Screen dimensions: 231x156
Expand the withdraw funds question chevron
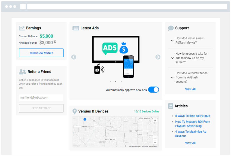pos(172,77)
